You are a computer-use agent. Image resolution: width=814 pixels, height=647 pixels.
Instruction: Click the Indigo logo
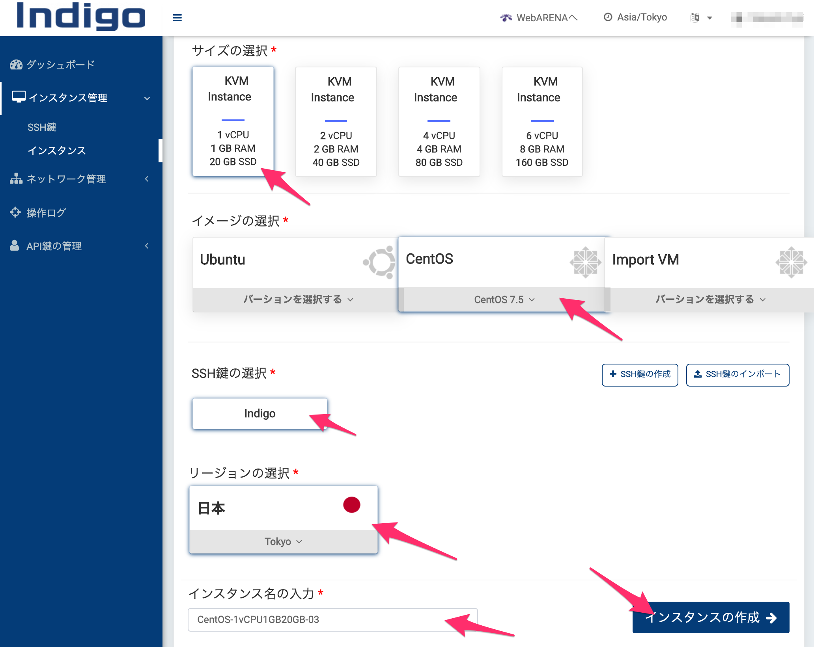[81, 16]
